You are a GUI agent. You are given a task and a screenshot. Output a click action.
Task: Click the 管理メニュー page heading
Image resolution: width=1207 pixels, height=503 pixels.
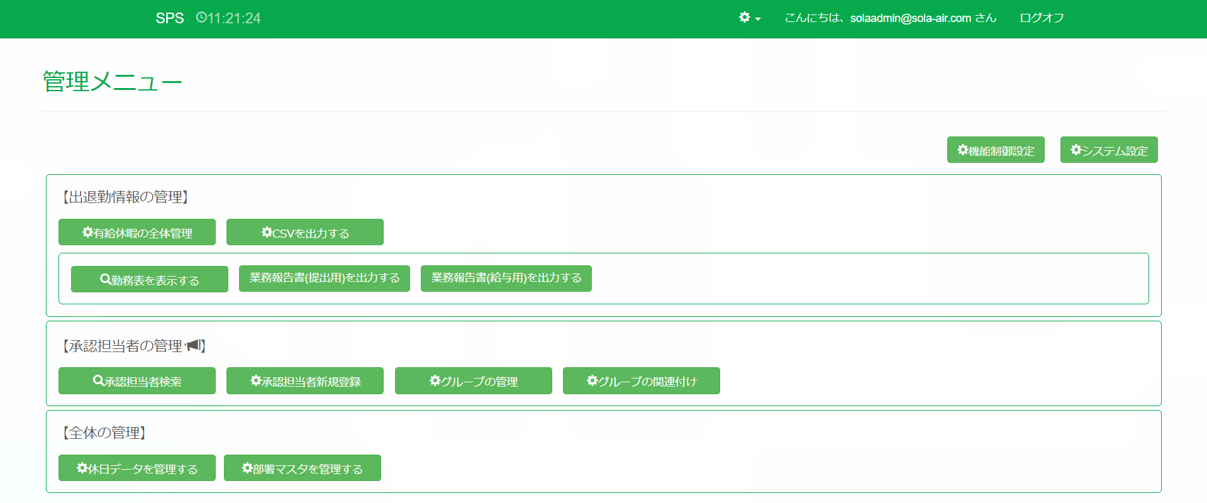tap(112, 82)
